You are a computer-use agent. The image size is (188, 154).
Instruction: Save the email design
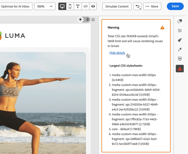coord(175,6)
